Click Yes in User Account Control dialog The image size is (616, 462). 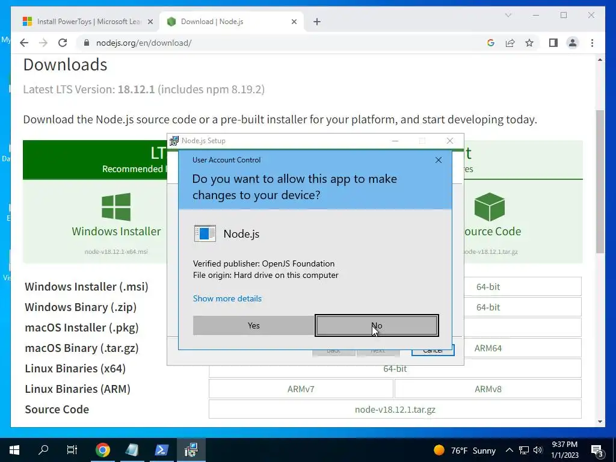point(254,325)
